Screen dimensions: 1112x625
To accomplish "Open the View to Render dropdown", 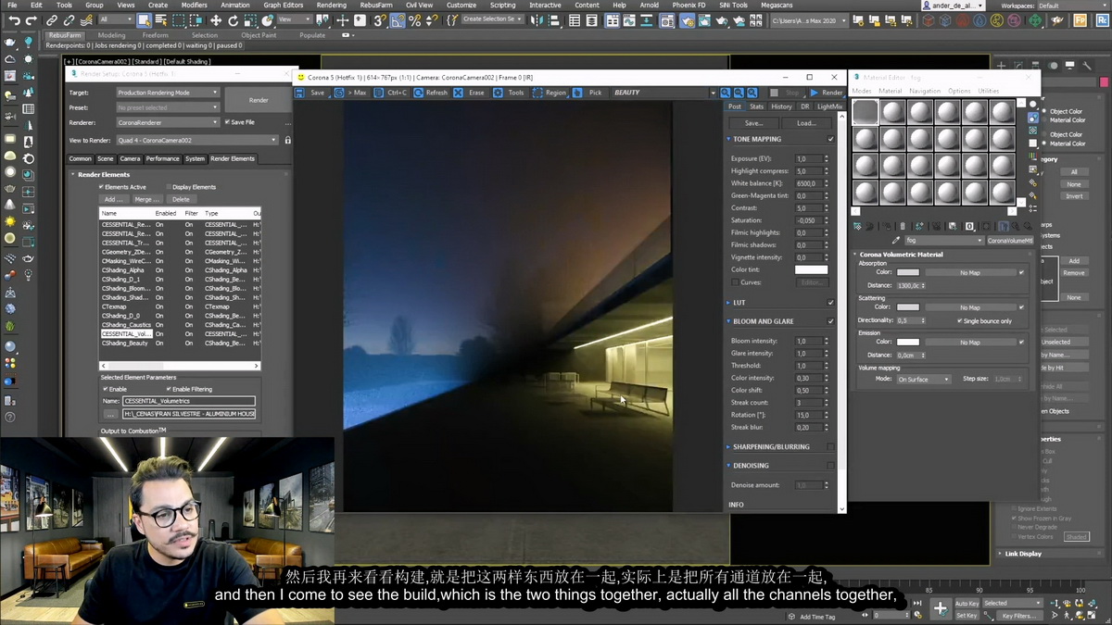I will (x=197, y=141).
